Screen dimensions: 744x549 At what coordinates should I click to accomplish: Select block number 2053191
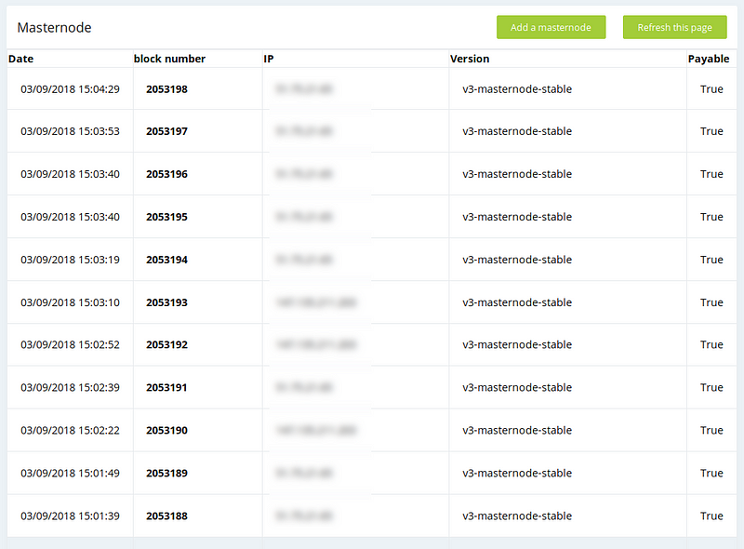point(166,387)
